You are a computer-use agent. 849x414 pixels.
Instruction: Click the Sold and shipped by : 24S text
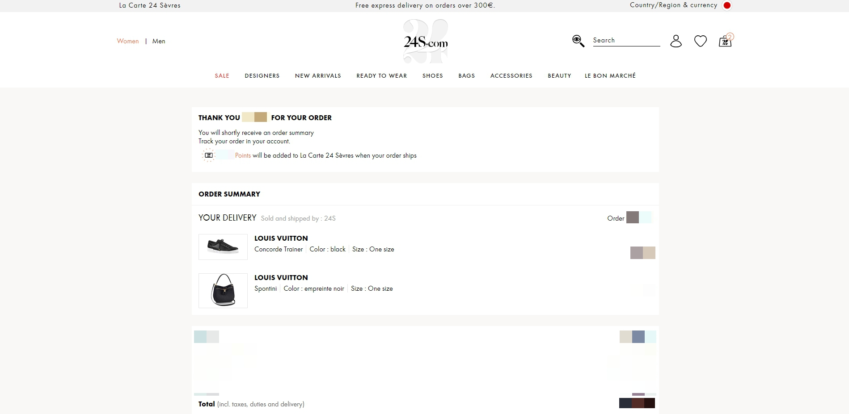(298, 218)
